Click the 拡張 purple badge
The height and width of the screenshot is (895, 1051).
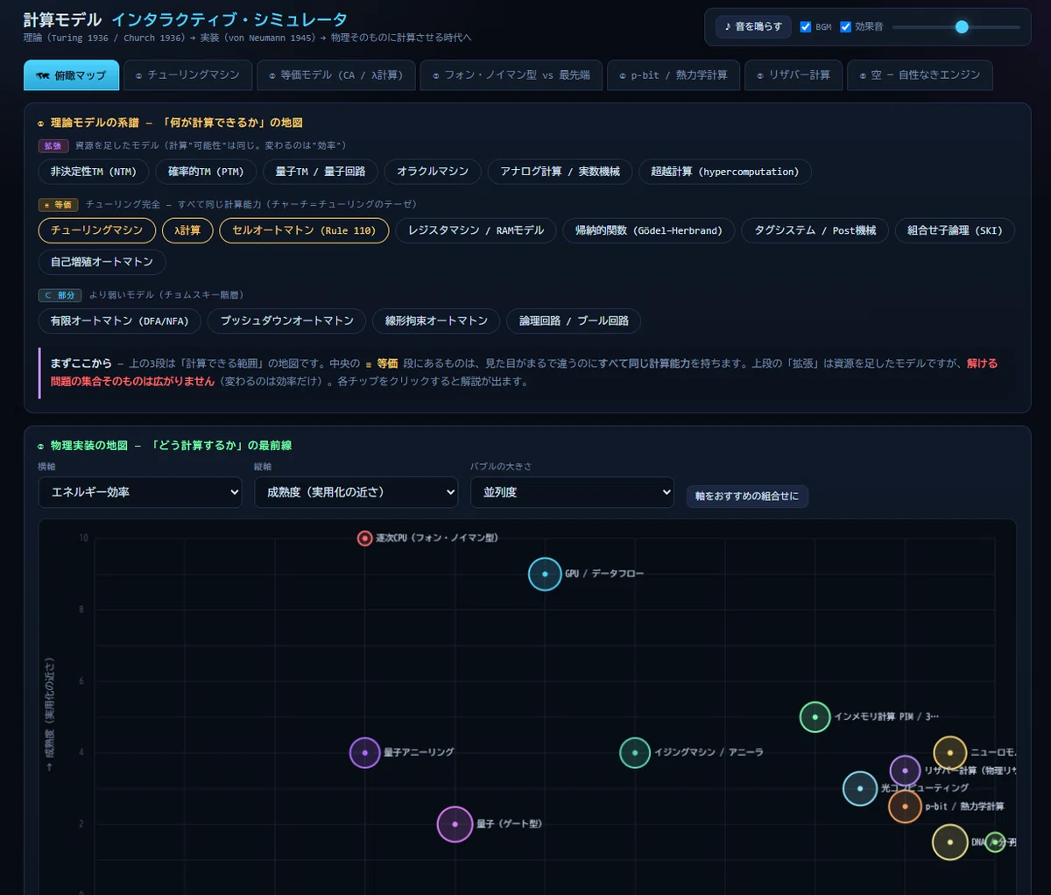coord(53,145)
